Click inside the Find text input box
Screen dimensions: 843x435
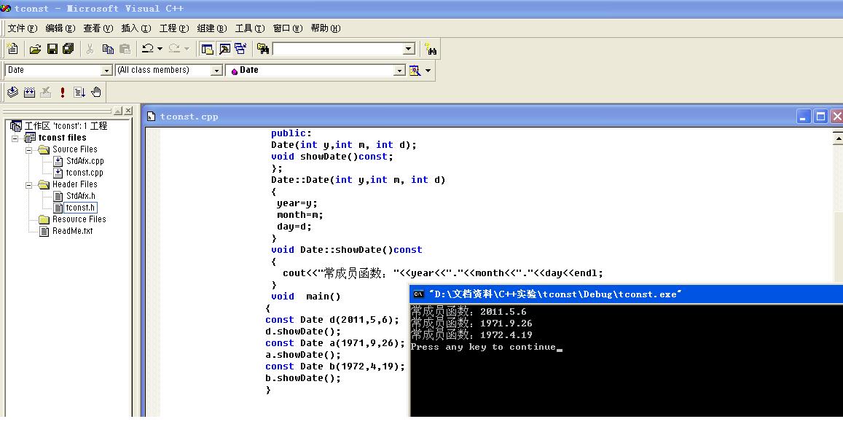[339, 49]
